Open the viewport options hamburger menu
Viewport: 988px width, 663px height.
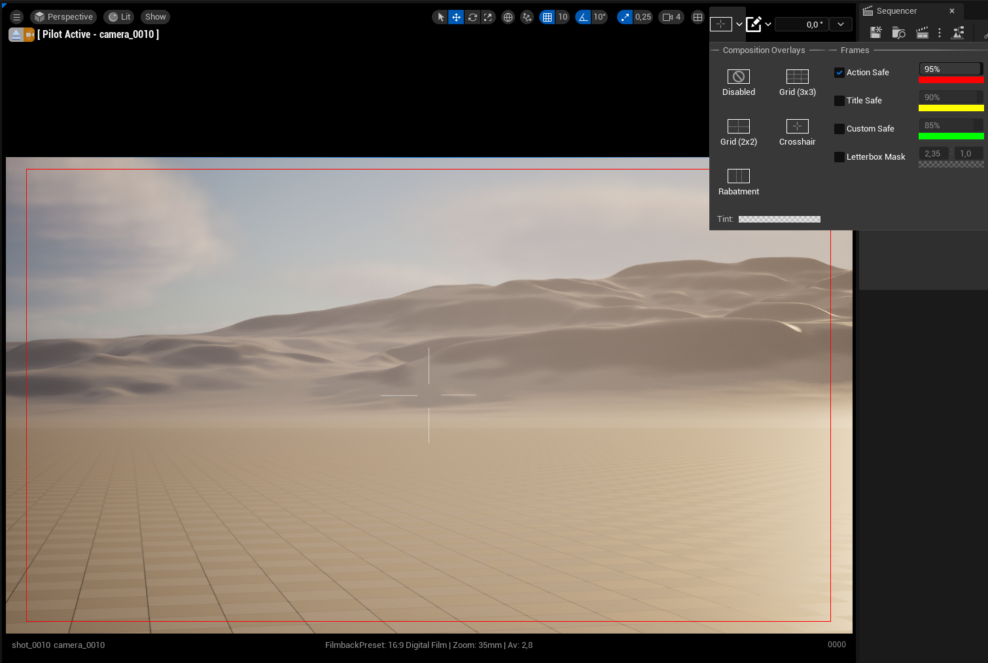tap(17, 17)
